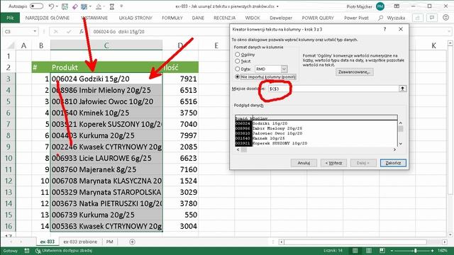Screen dimensions: 454x255
Task: Click the 160% zoom level
Action: coord(443,251)
